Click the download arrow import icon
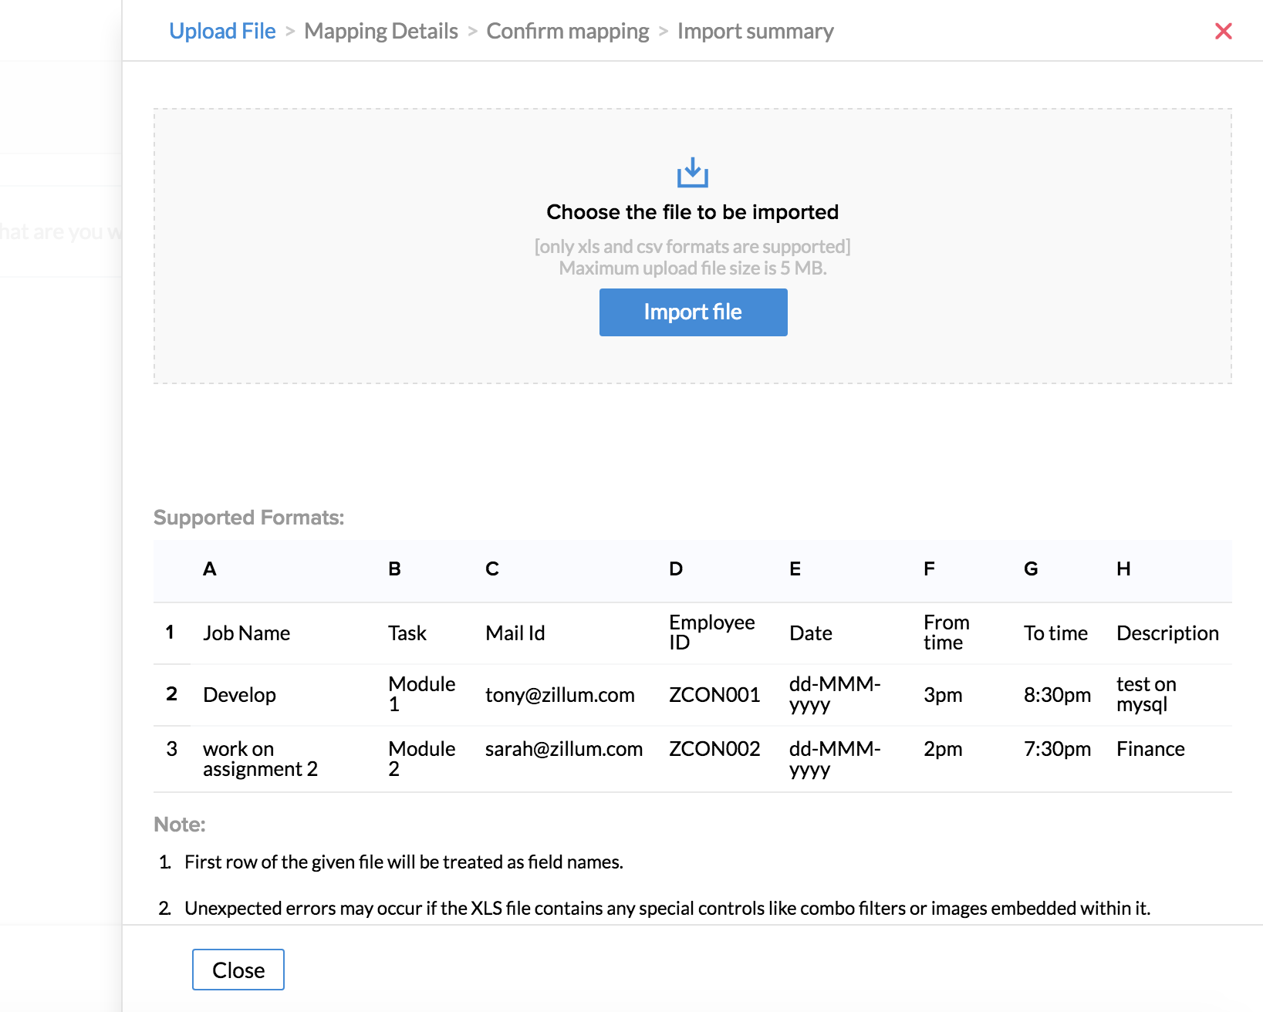 [x=693, y=173]
